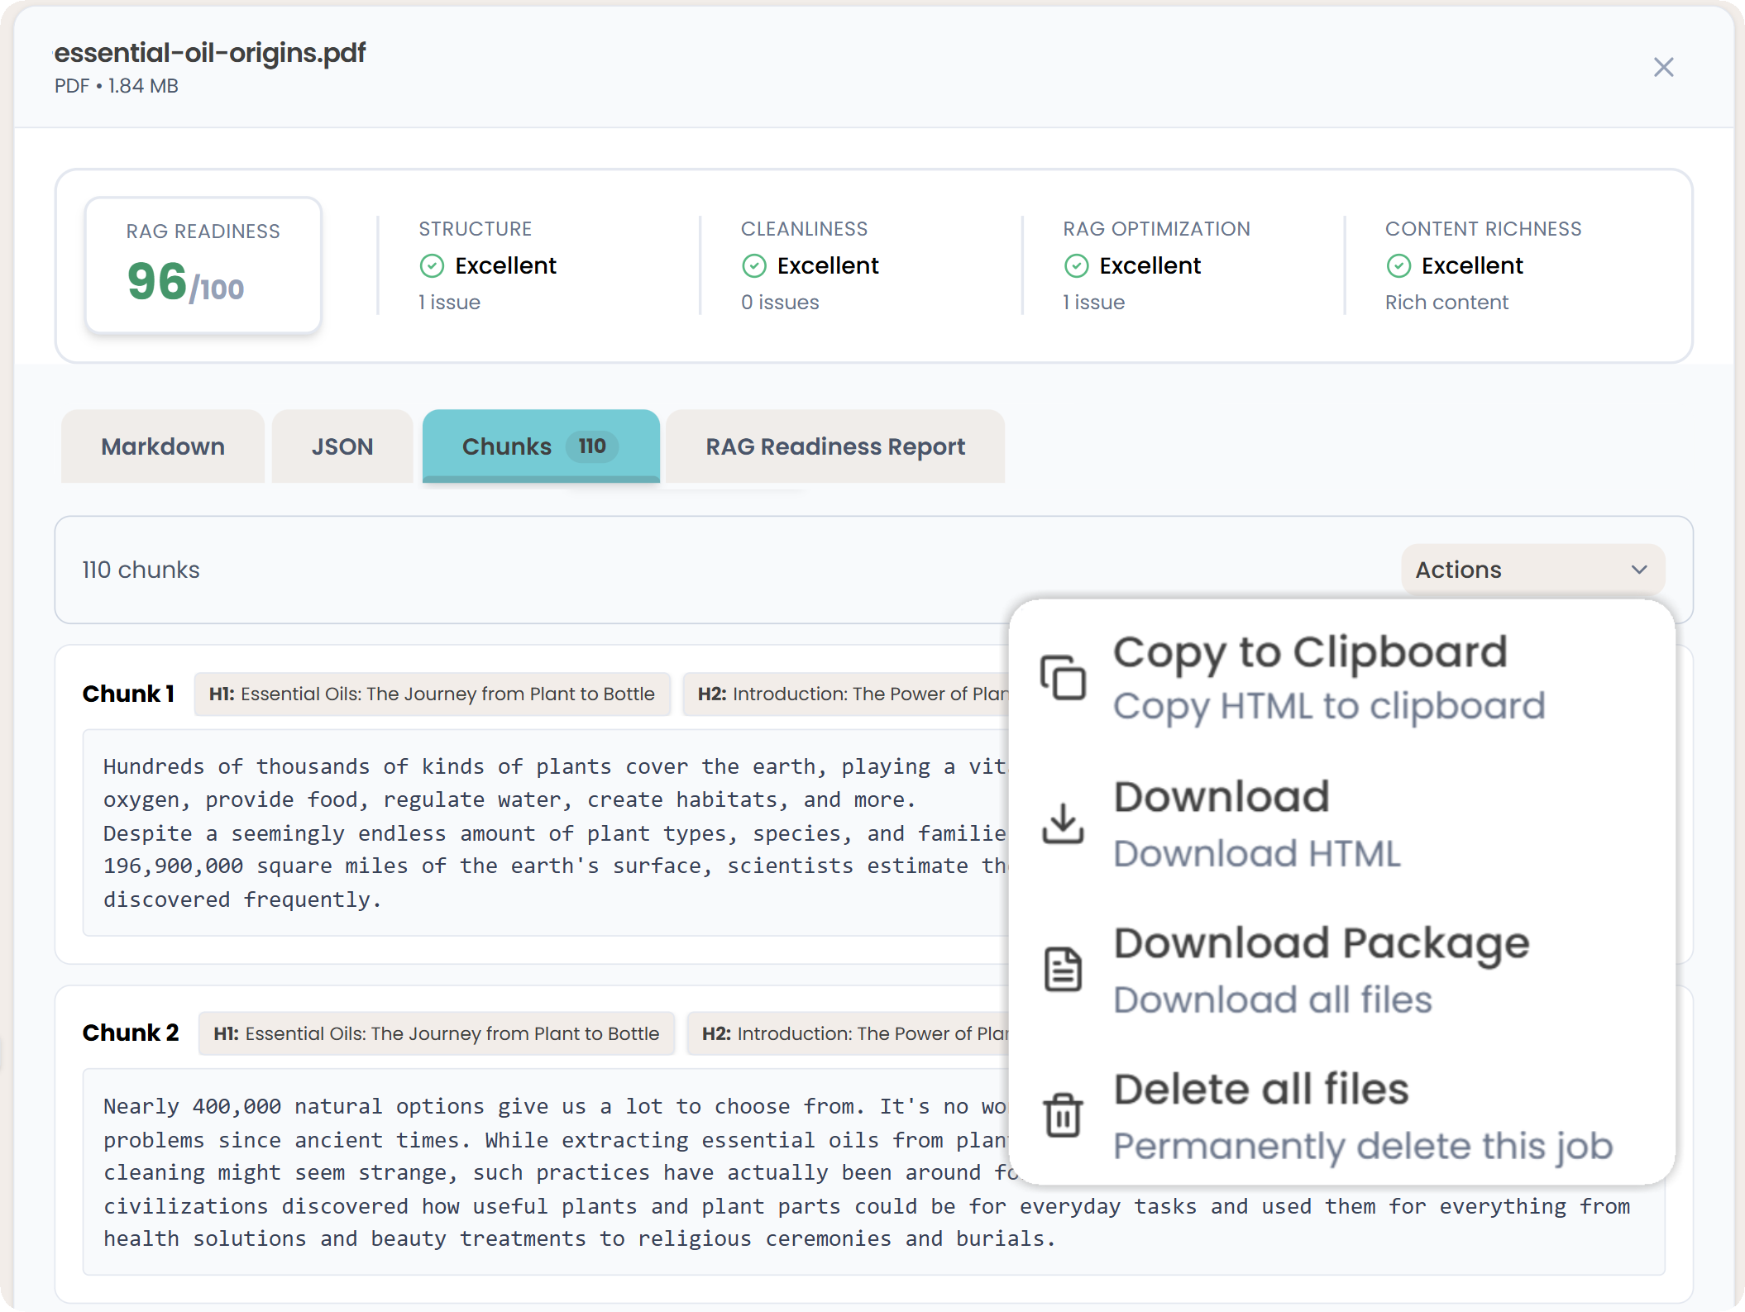Viewport: 1745px width, 1312px height.
Task: Click the Cleanliness green checkmark icon
Action: point(754,265)
